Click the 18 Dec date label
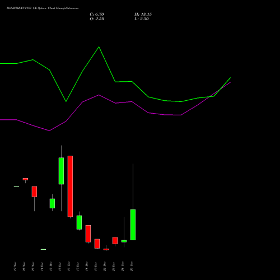 pos(87,267)
